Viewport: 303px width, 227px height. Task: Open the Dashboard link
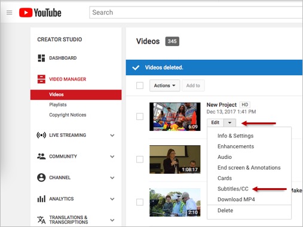pyautogui.click(x=63, y=58)
